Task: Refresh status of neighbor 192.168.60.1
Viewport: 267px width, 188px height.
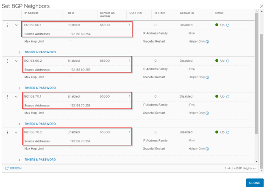Action: click(x=228, y=25)
